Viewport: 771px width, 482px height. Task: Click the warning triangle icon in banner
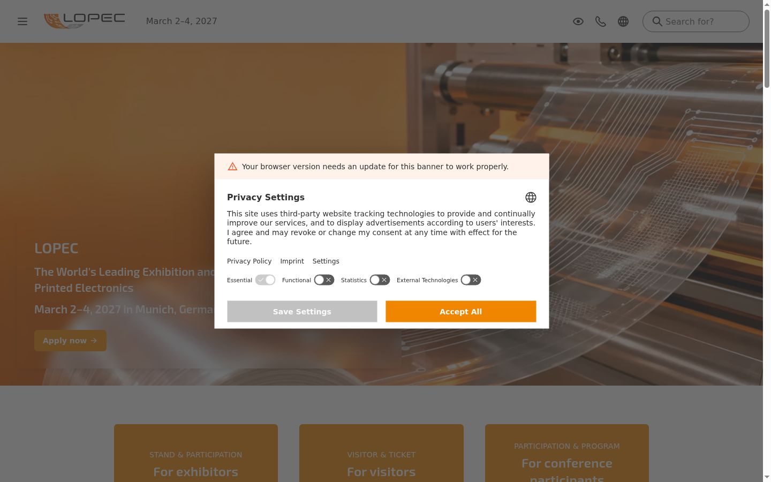[232, 167]
